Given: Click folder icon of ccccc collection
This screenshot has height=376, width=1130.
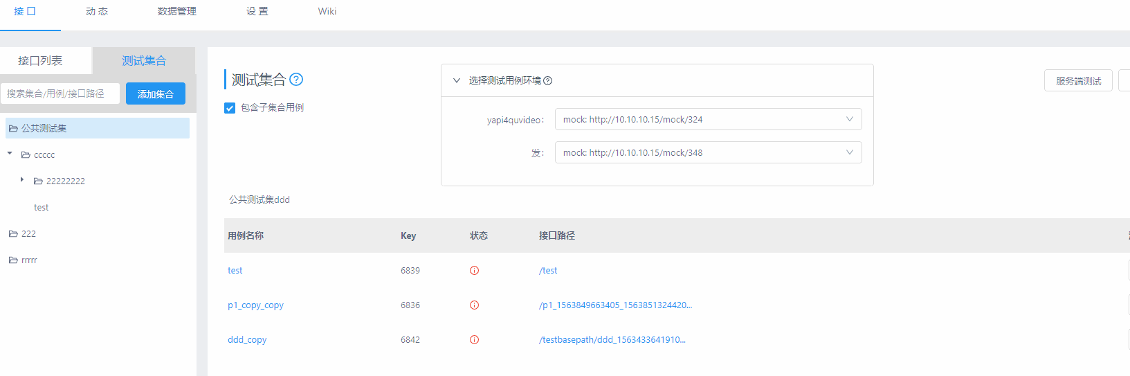Looking at the screenshot, I should (x=26, y=155).
